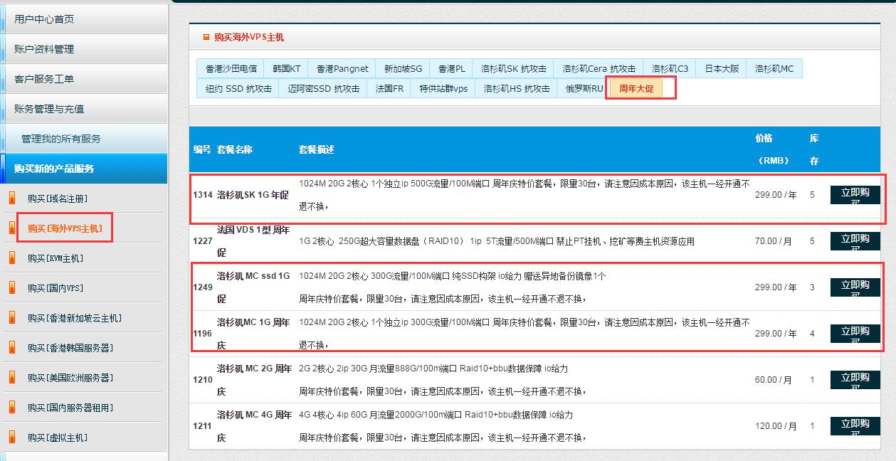Click 立即购买 for plan 1249
This screenshot has height=461, width=896.
(x=855, y=287)
